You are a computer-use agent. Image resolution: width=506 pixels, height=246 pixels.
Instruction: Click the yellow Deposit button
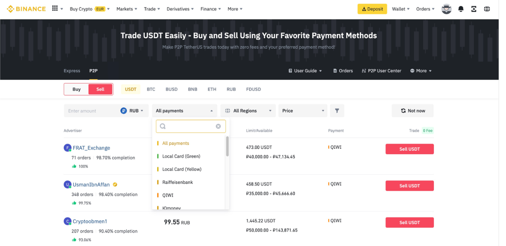pyautogui.click(x=372, y=9)
